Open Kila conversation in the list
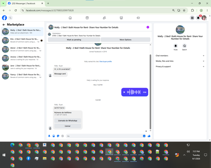The image size is (211, 168). [22, 40]
